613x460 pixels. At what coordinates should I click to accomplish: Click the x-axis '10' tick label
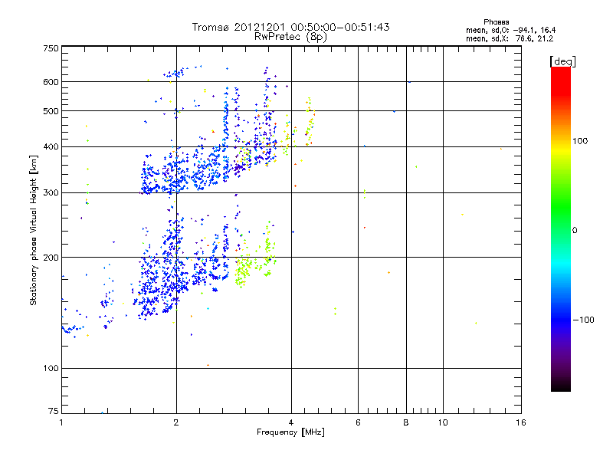(x=443, y=422)
